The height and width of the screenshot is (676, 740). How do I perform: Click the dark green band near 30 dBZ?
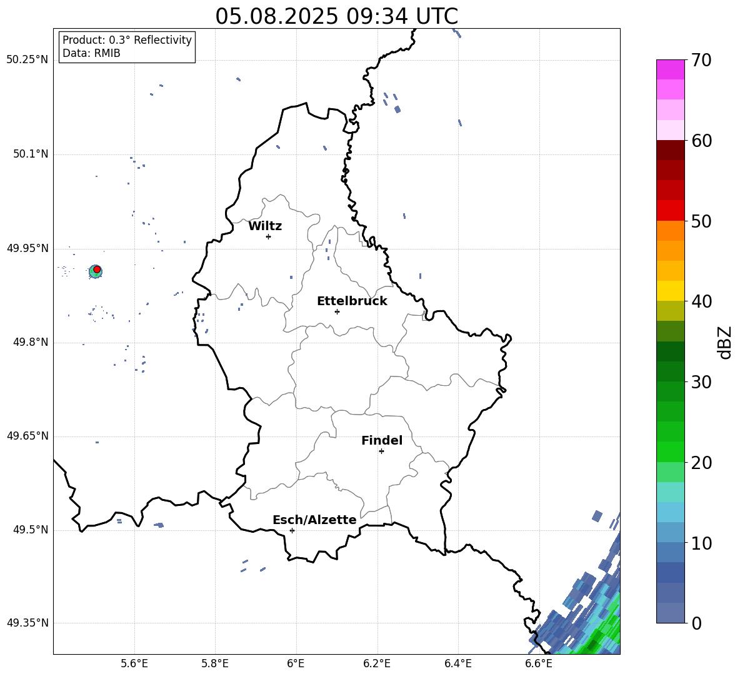670,371
